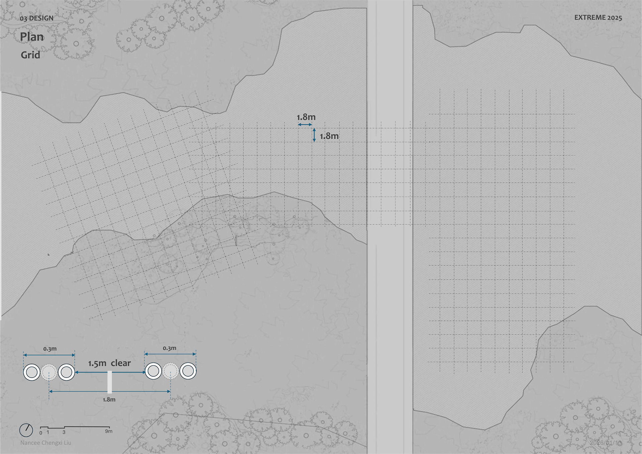The height and width of the screenshot is (454, 642).
Task: Click the '1.8m' label below the column detail
Action: click(109, 399)
